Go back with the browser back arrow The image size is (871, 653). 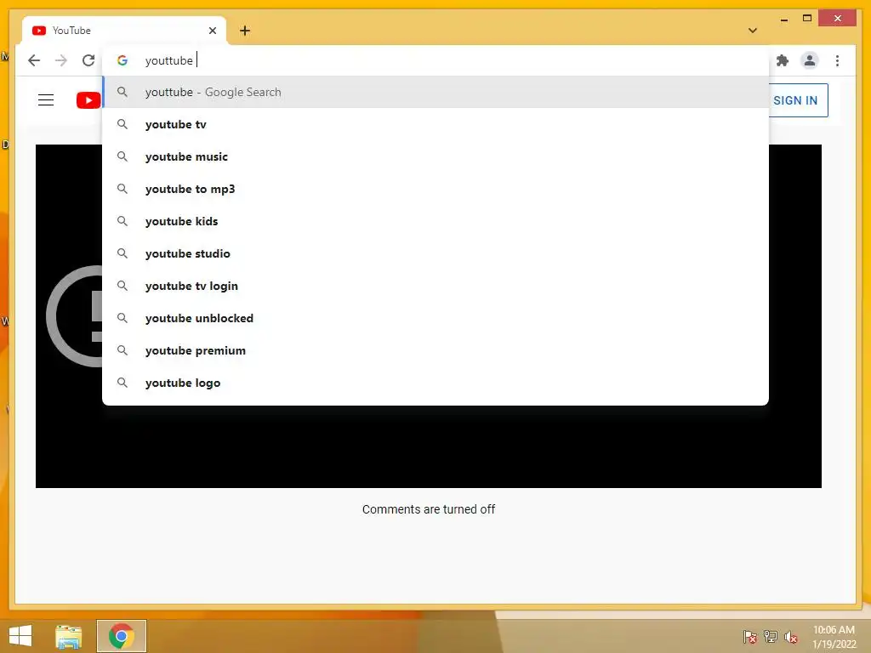coord(34,60)
